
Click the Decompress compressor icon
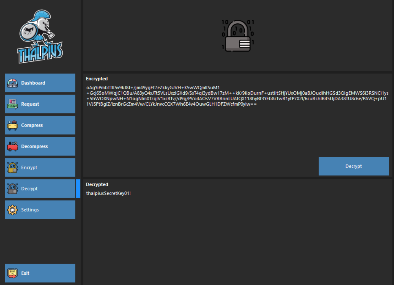pos(12,146)
